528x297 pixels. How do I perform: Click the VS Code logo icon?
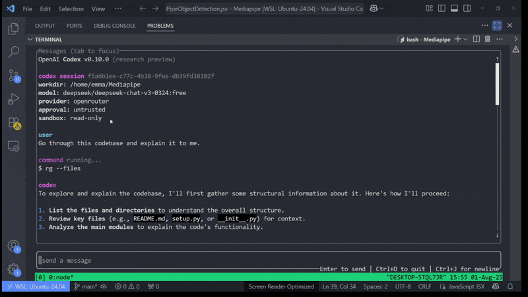pos(11,9)
